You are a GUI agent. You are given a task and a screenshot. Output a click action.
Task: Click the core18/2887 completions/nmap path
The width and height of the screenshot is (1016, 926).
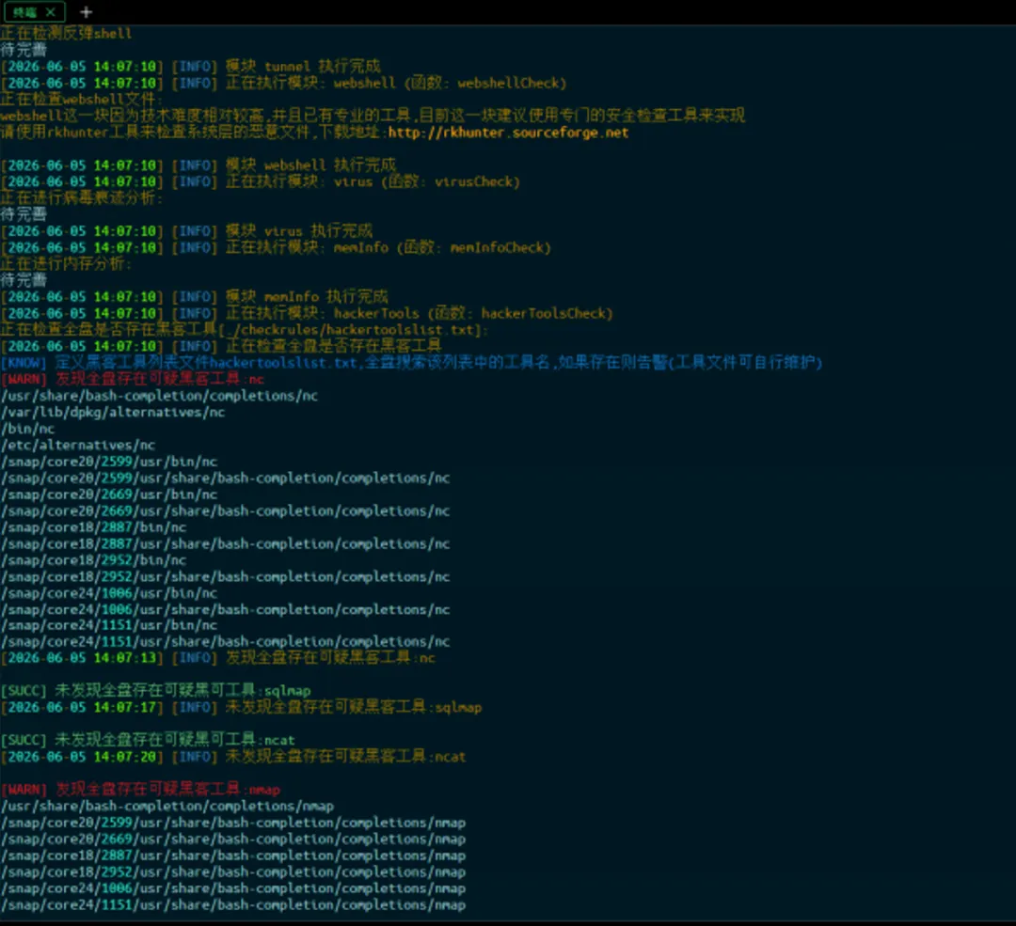[233, 855]
